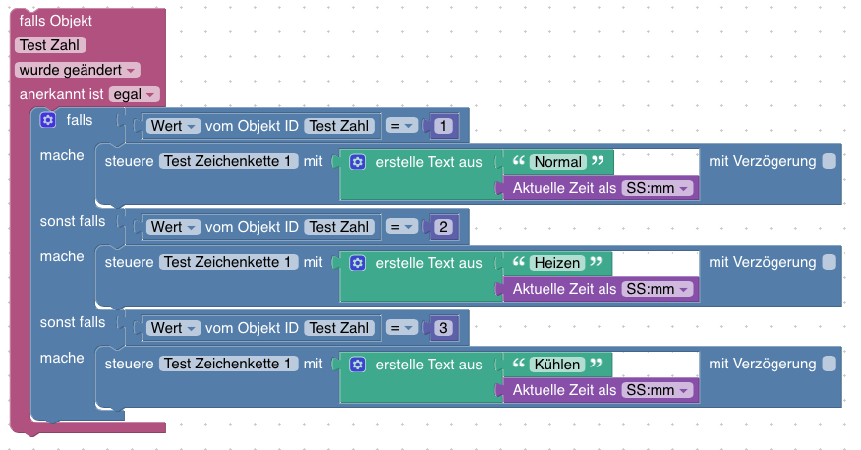Open the = operator dropdown before value 1

pos(401,126)
